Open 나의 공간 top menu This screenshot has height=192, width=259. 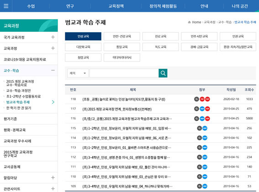click(x=240, y=6)
